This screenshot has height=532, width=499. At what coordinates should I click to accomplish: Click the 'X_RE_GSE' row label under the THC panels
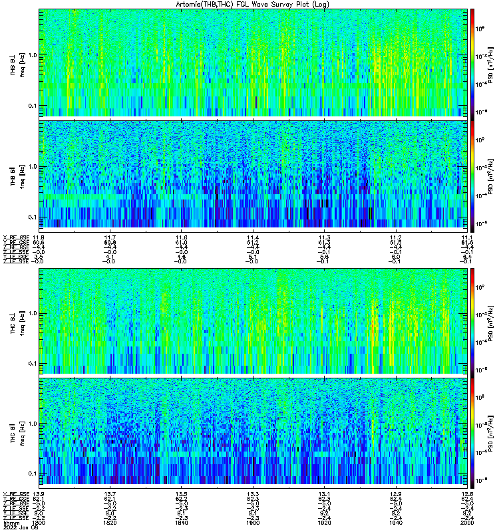point(16,494)
